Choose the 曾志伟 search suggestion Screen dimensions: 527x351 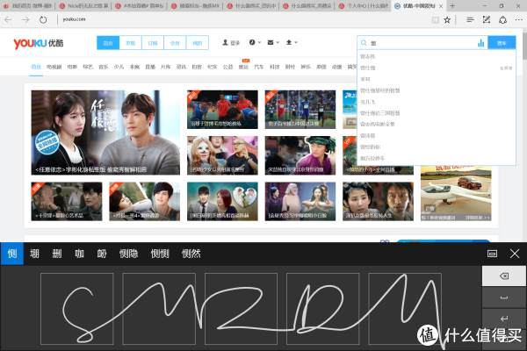click(x=437, y=56)
